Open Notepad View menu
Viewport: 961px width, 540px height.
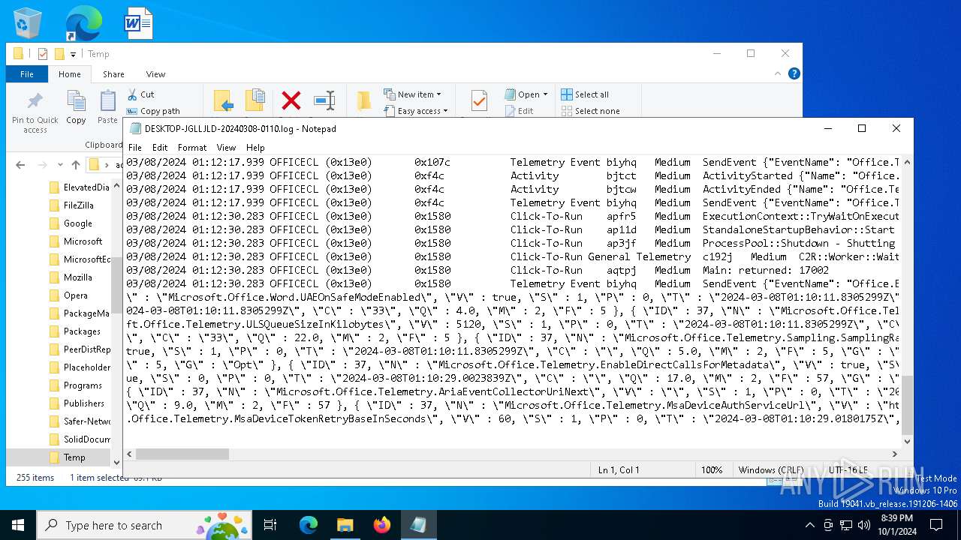(226, 148)
